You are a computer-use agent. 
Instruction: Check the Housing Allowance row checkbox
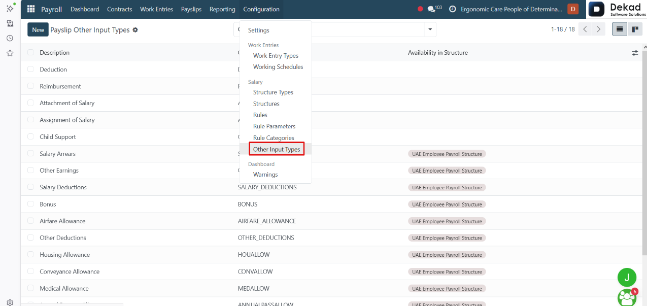[x=30, y=255]
